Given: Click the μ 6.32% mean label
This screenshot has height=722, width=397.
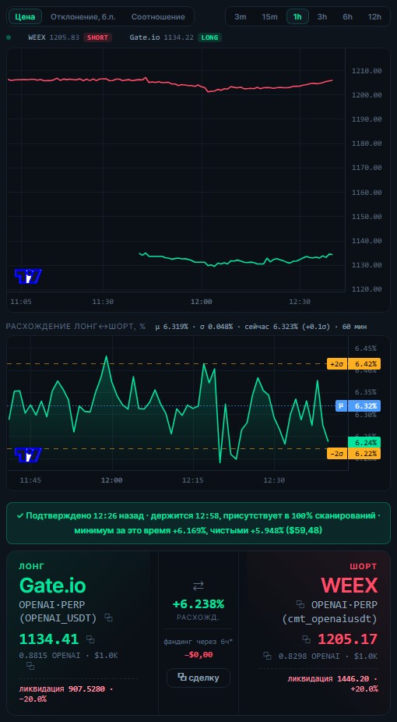Looking at the screenshot, I should tap(358, 405).
